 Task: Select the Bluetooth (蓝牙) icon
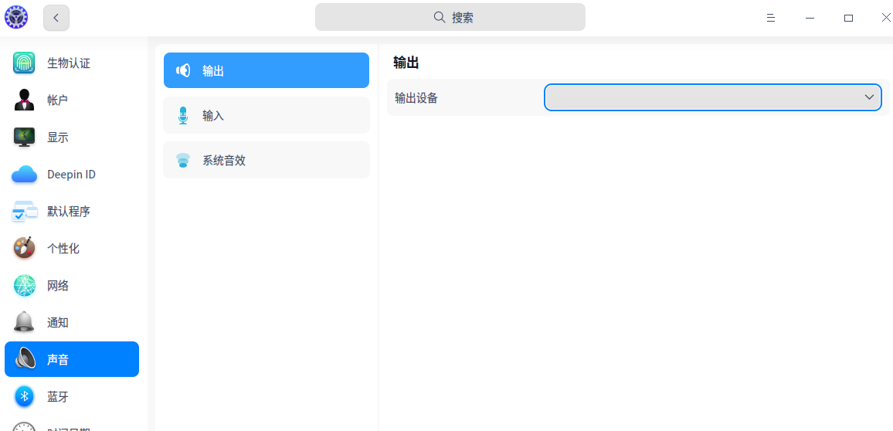(24, 396)
